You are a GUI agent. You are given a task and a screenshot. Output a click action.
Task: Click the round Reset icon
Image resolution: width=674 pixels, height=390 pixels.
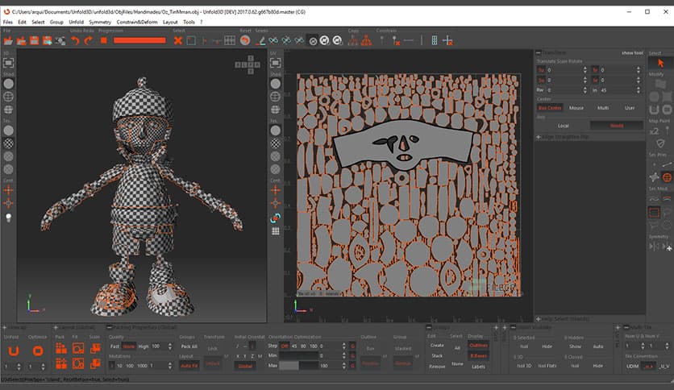pyautogui.click(x=245, y=40)
